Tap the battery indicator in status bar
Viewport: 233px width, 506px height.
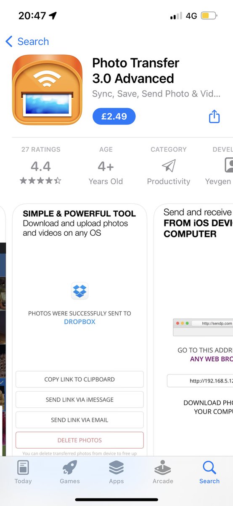(209, 16)
